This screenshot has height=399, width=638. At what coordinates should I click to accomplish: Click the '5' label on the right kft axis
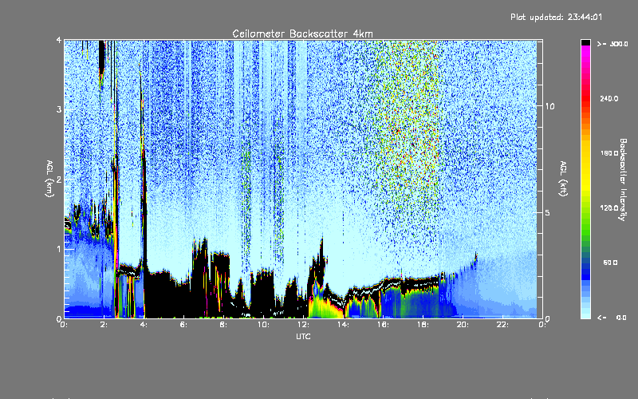pyautogui.click(x=548, y=212)
